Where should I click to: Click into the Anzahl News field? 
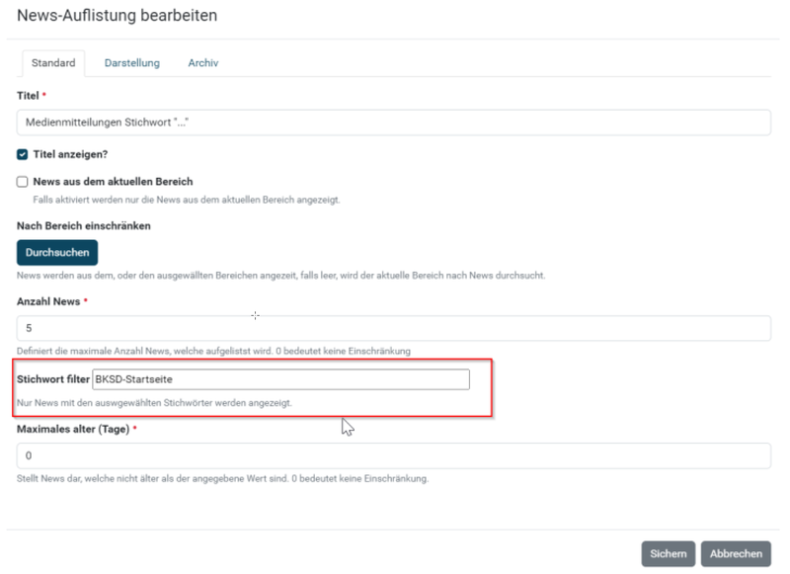click(x=393, y=328)
